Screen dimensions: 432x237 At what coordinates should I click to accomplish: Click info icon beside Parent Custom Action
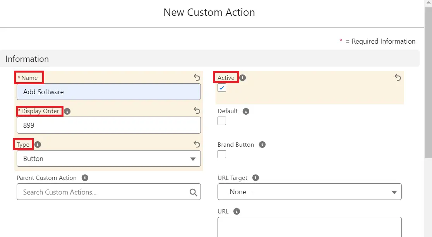[x=85, y=178]
